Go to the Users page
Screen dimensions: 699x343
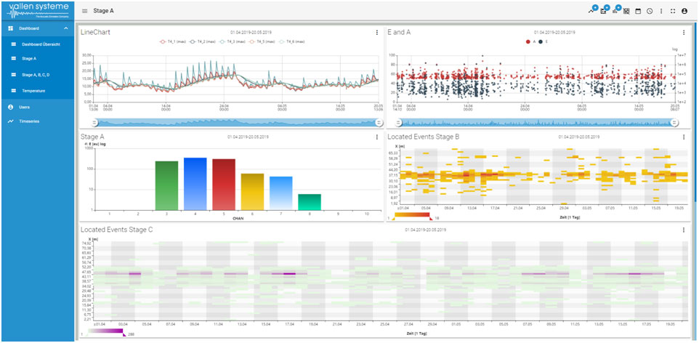point(25,107)
